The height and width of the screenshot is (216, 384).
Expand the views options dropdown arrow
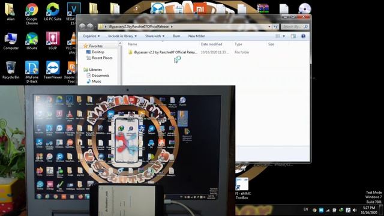pyautogui.click(x=284, y=36)
